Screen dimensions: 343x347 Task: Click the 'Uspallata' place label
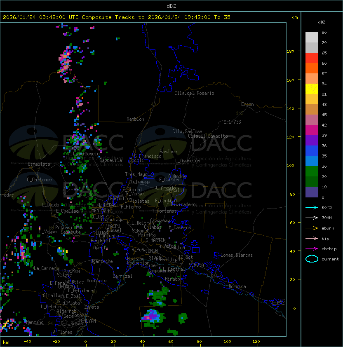(39, 164)
